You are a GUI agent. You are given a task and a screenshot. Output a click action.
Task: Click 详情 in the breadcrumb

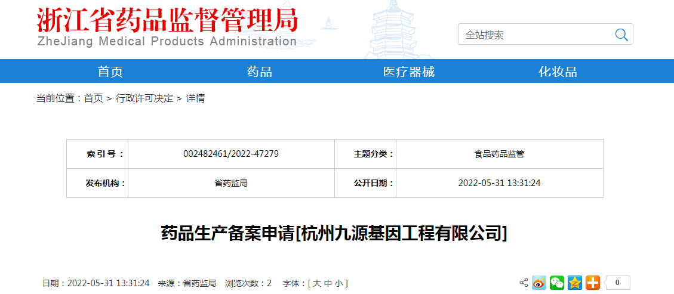tap(195, 98)
